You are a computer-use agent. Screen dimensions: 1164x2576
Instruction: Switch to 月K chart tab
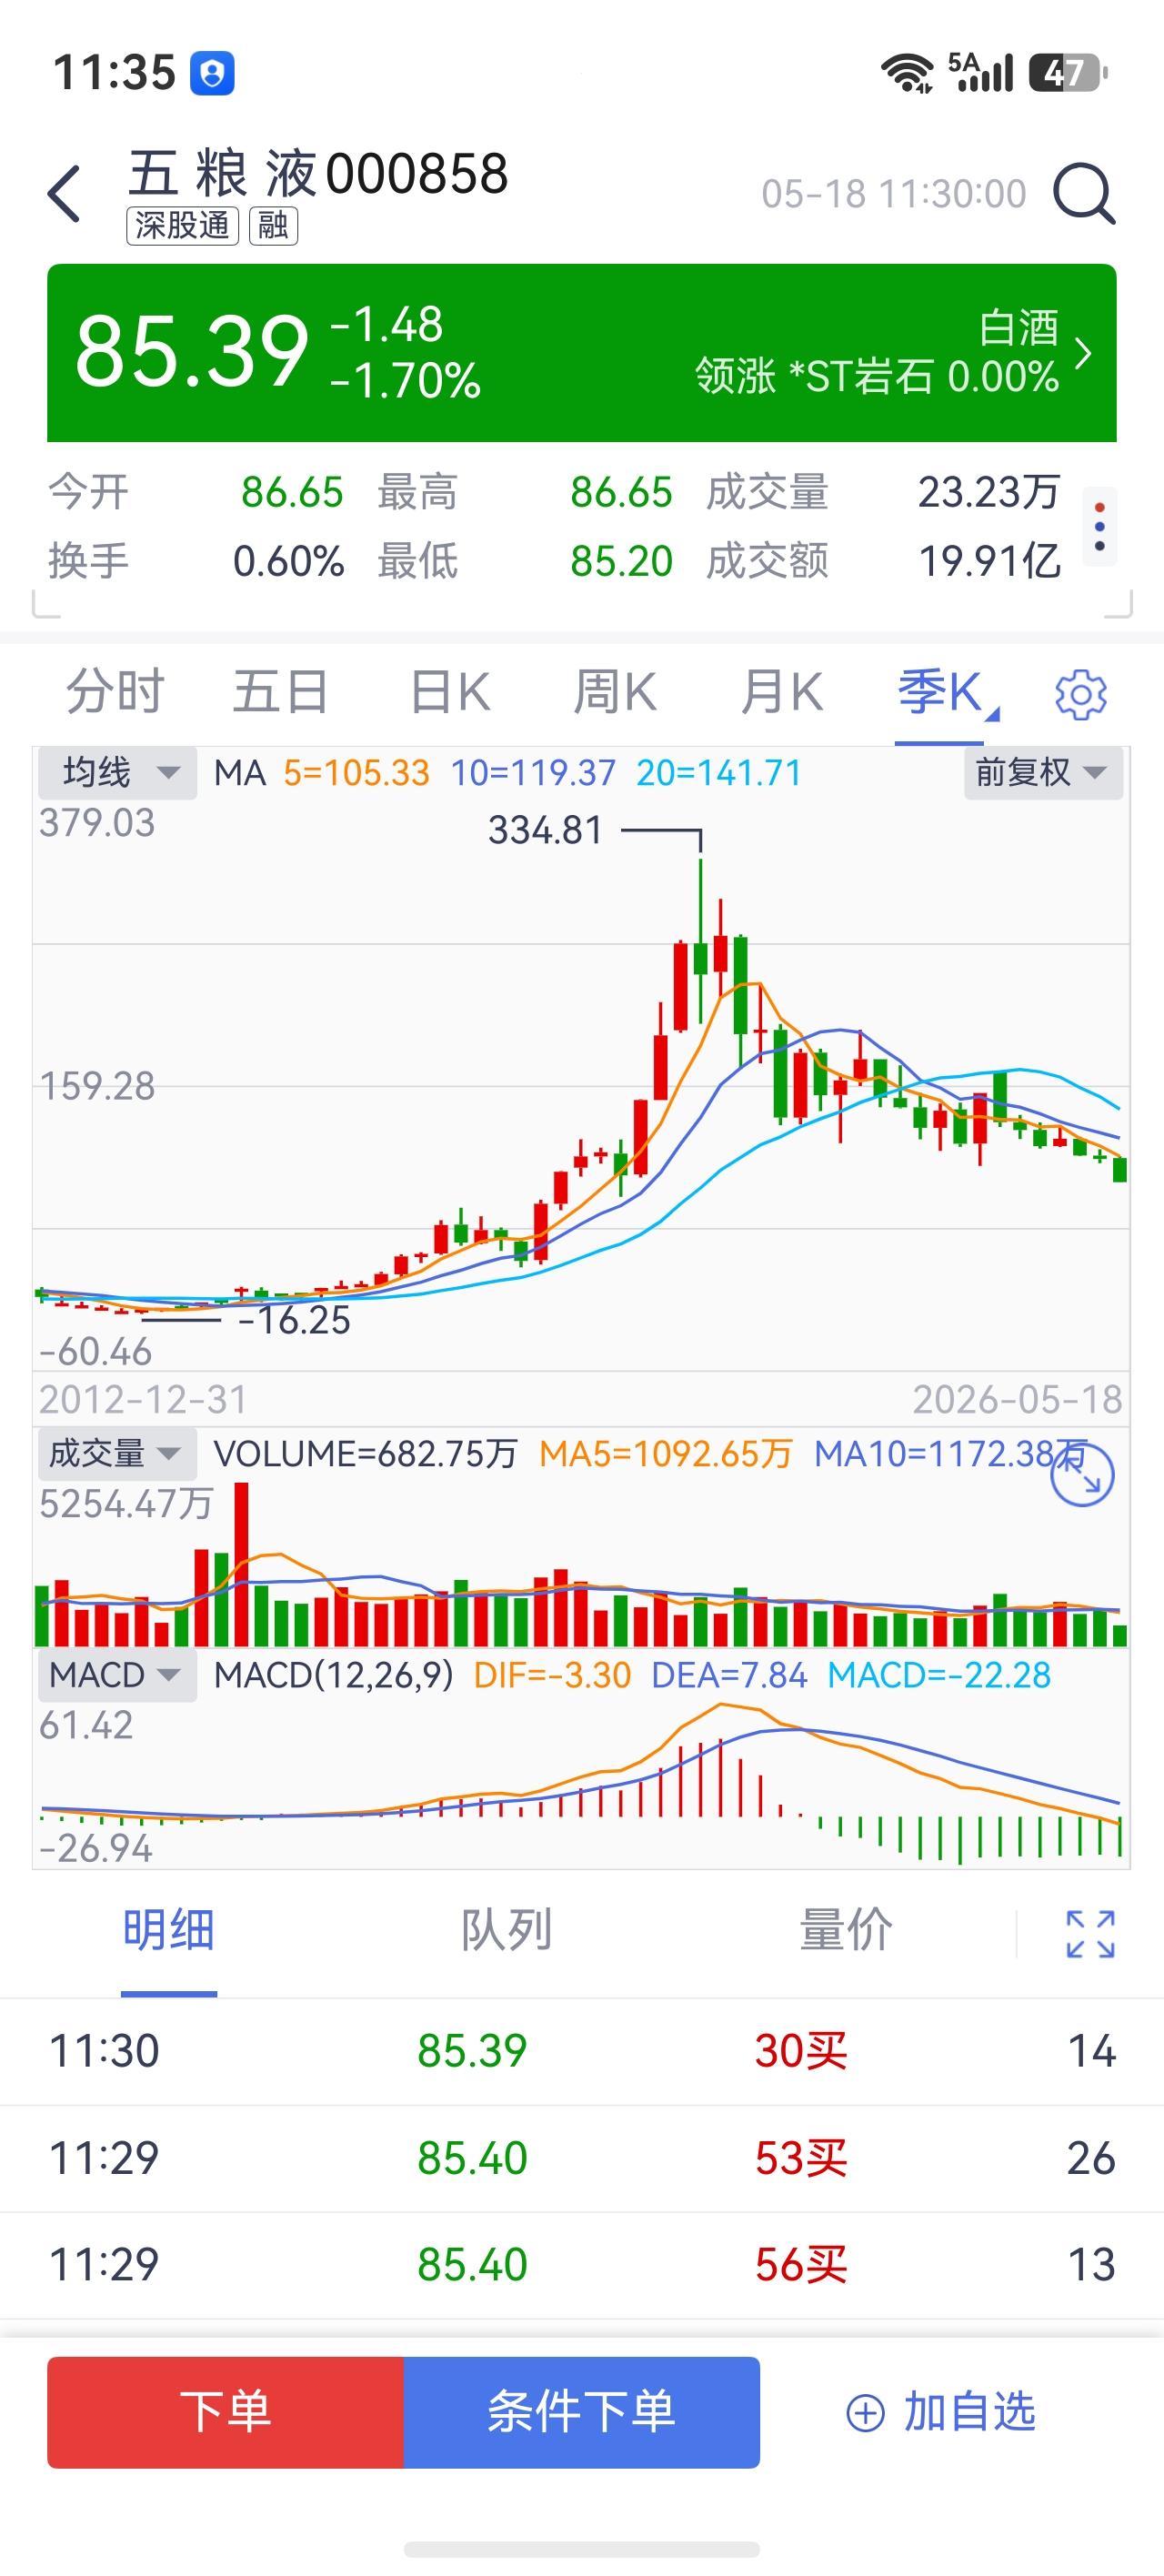[x=782, y=692]
